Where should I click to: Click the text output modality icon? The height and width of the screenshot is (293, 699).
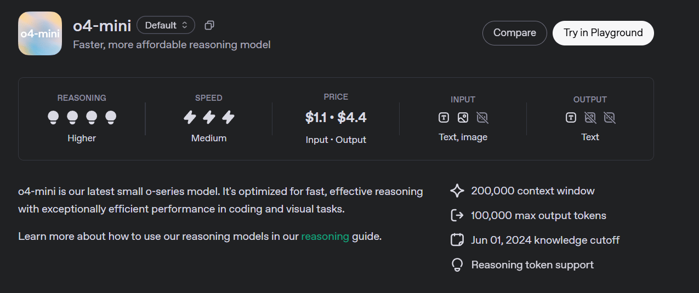[571, 117]
